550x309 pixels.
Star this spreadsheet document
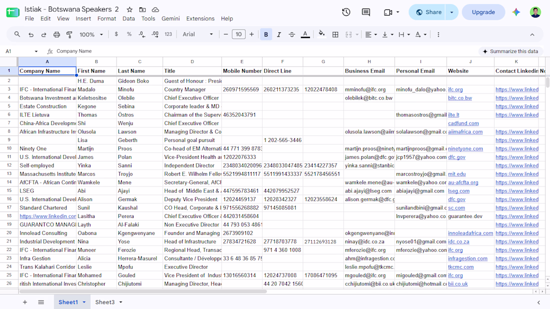click(129, 9)
